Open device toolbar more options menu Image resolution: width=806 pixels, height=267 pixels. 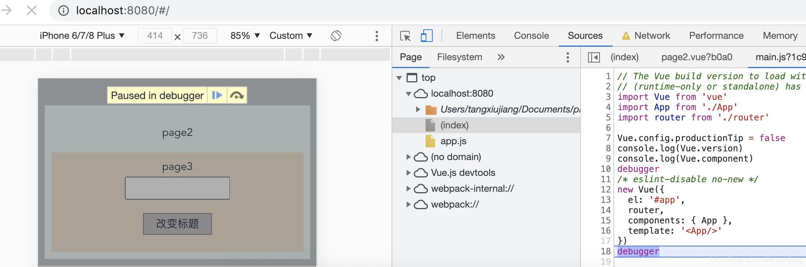(376, 36)
